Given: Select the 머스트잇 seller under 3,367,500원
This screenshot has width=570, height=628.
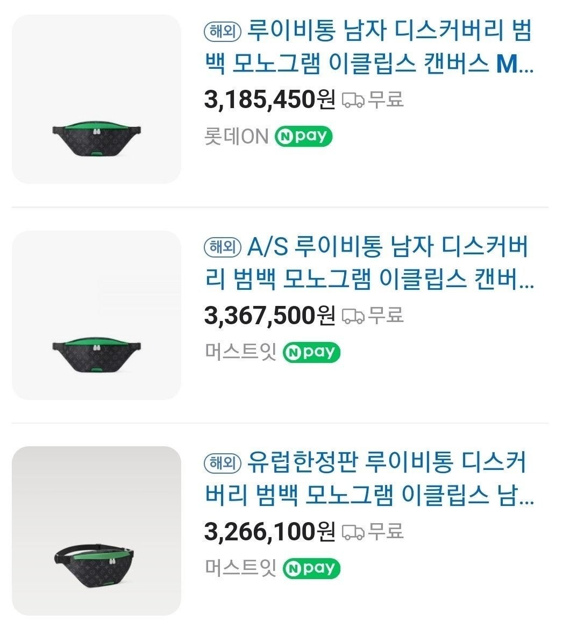Looking at the screenshot, I should (240, 352).
